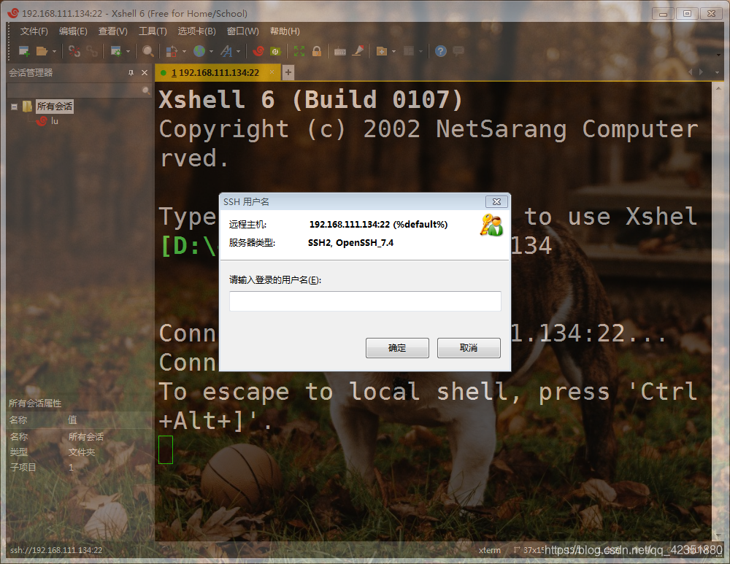Click the 名称 column header
Viewport: 730px width, 564px height.
[36, 420]
